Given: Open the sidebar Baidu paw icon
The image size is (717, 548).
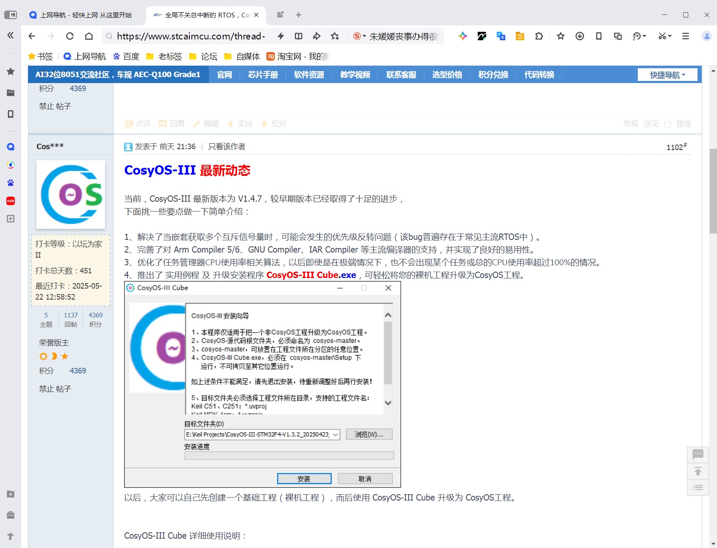Looking at the screenshot, I should tap(11, 183).
